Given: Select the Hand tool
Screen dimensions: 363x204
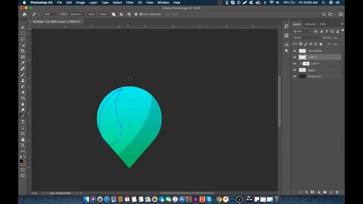Looking at the screenshot, I should point(23,139).
